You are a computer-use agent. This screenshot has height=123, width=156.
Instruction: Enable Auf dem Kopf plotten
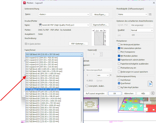119,87
